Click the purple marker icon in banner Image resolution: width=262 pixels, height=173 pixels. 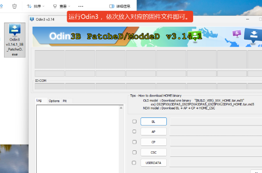237,33
